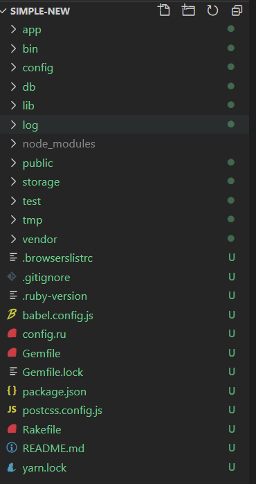This screenshot has height=484, width=256.
Task: Click the JS icon beside postcss.config.js
Action: [12, 410]
